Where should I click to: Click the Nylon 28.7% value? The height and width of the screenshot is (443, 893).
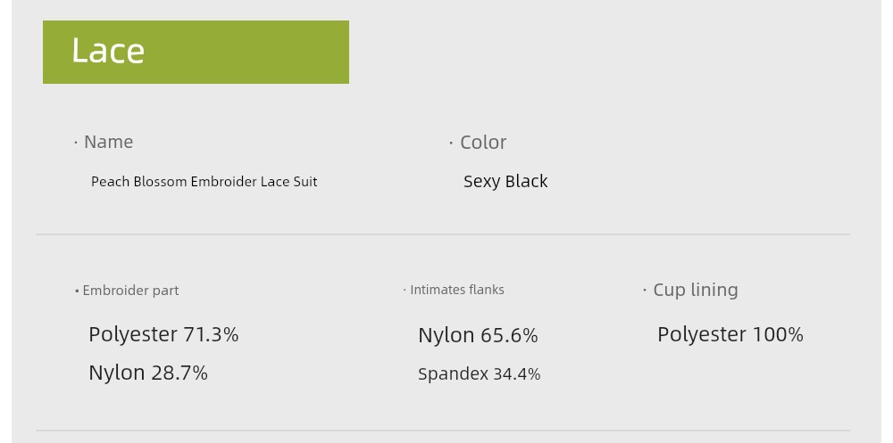click(x=148, y=373)
